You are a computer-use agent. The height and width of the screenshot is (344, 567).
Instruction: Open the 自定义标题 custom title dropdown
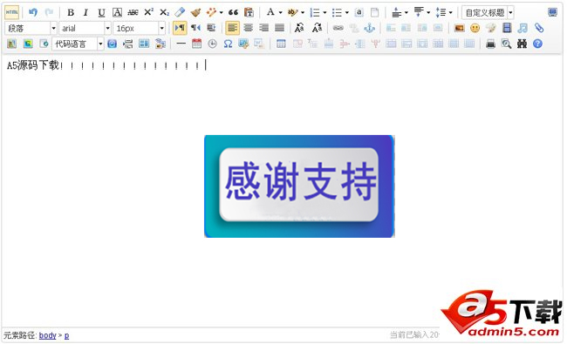click(488, 13)
